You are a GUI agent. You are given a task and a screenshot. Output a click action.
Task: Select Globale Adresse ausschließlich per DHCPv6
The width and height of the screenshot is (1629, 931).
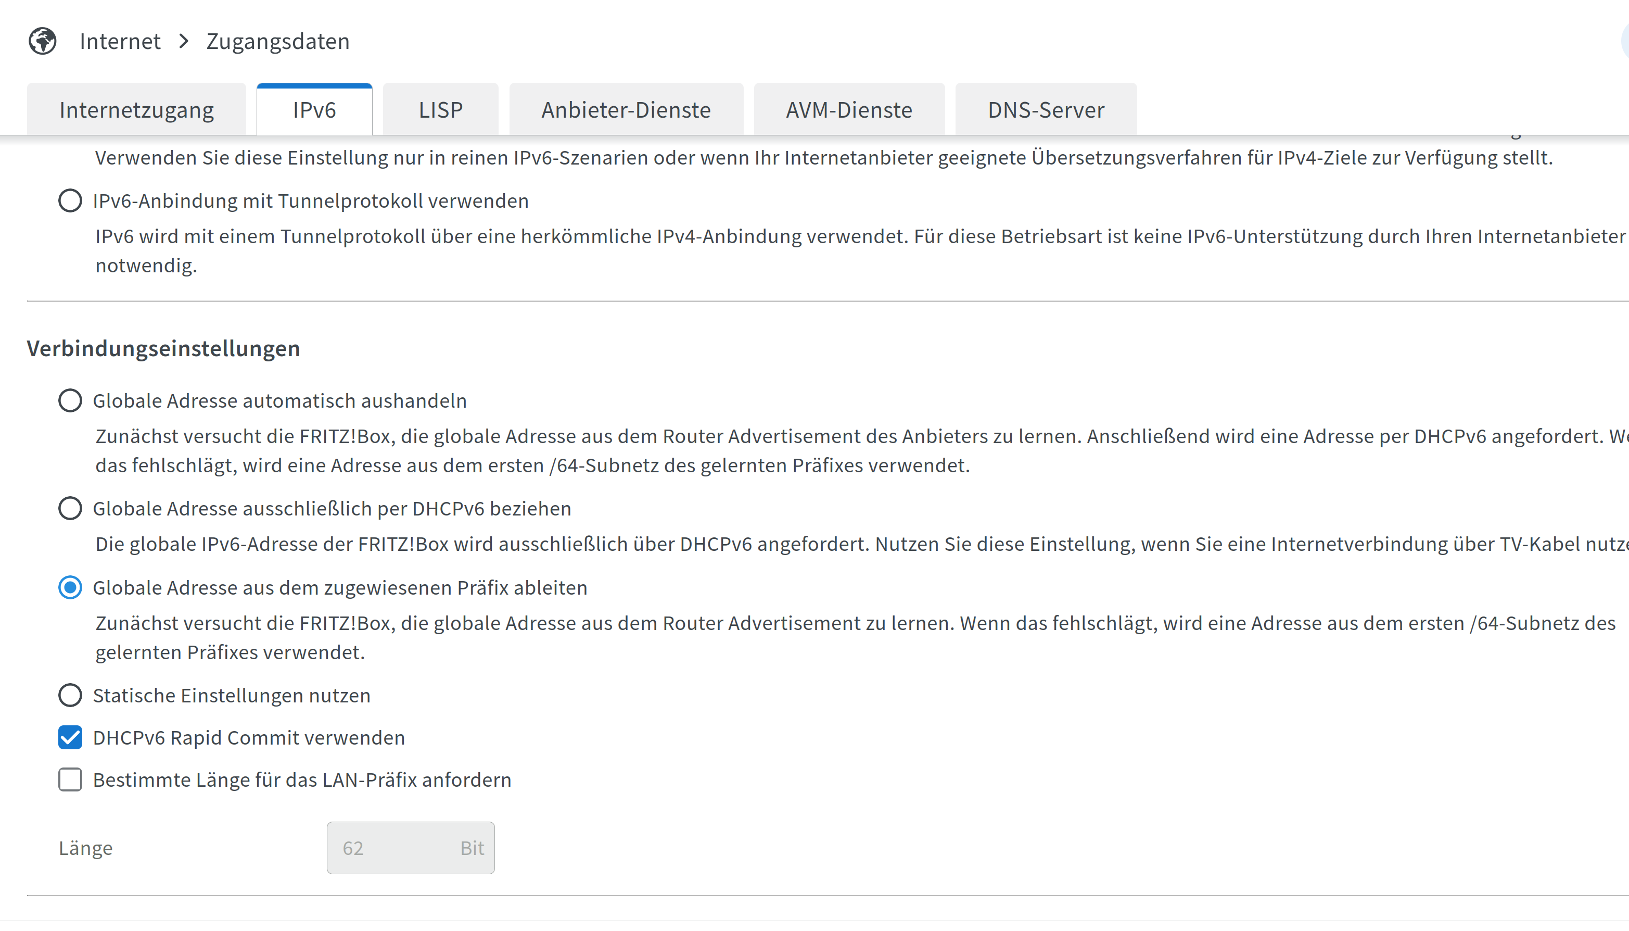tap(70, 509)
